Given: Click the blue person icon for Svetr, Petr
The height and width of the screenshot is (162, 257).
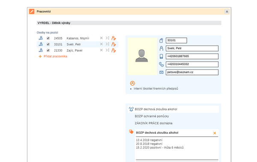Looking at the screenshot, I should pos(41,44).
